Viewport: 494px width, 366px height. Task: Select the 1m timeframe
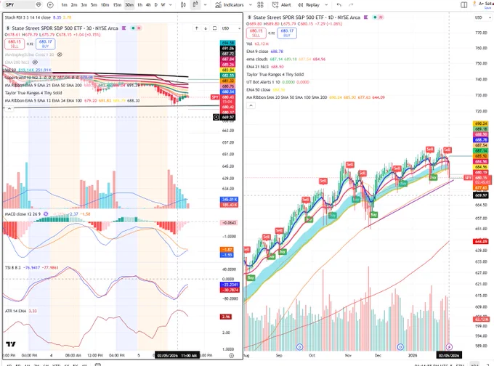tap(64, 5)
